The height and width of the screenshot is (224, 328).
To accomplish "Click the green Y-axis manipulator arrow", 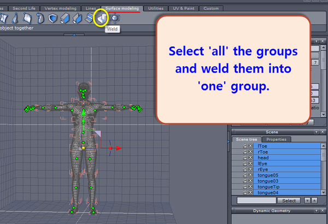I will [84, 113].
